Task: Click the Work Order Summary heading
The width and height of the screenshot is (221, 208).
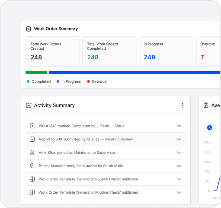Action: tap(56, 29)
